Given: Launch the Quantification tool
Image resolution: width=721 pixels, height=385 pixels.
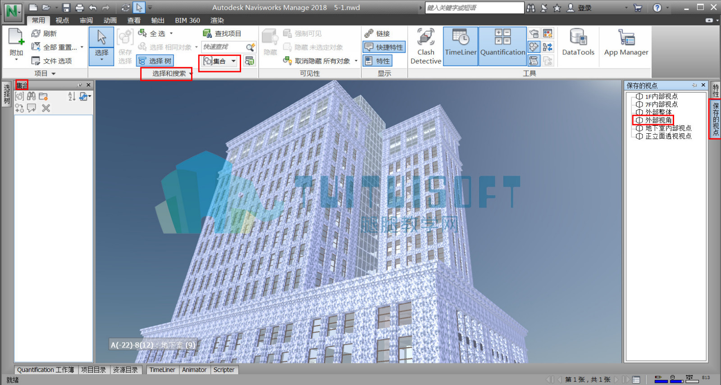Looking at the screenshot, I should click(502, 46).
